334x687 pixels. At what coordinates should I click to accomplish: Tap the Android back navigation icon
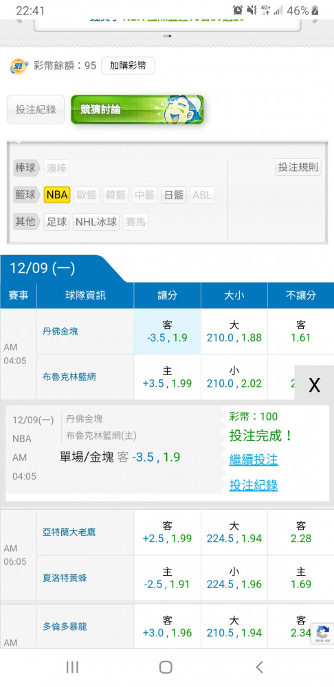(259, 667)
